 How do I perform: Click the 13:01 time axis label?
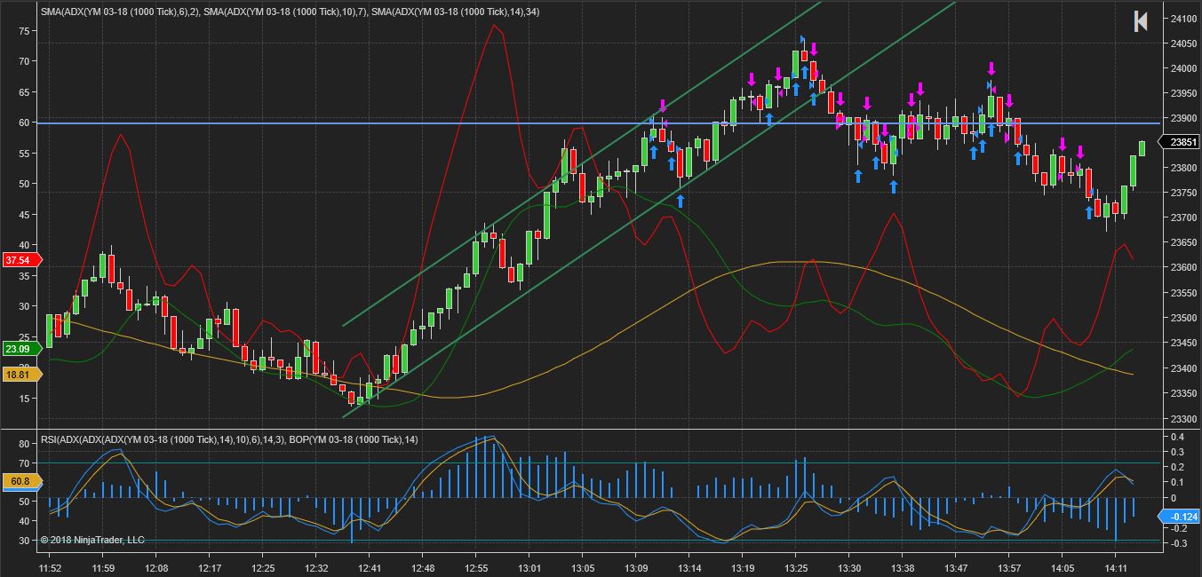pos(530,567)
